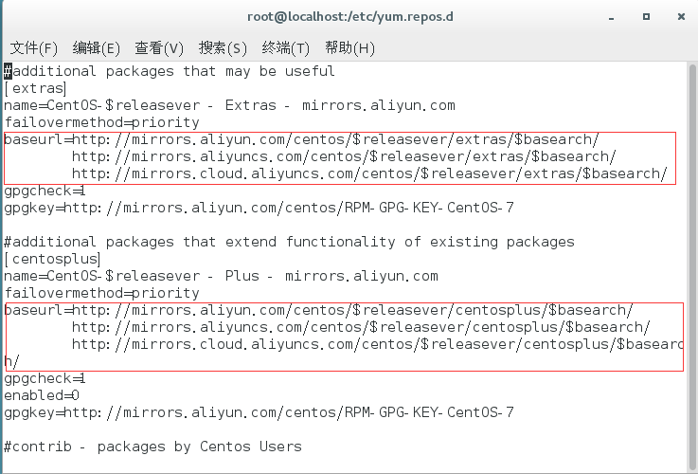
Task: Open the 文件(F) menu
Action: (x=34, y=47)
